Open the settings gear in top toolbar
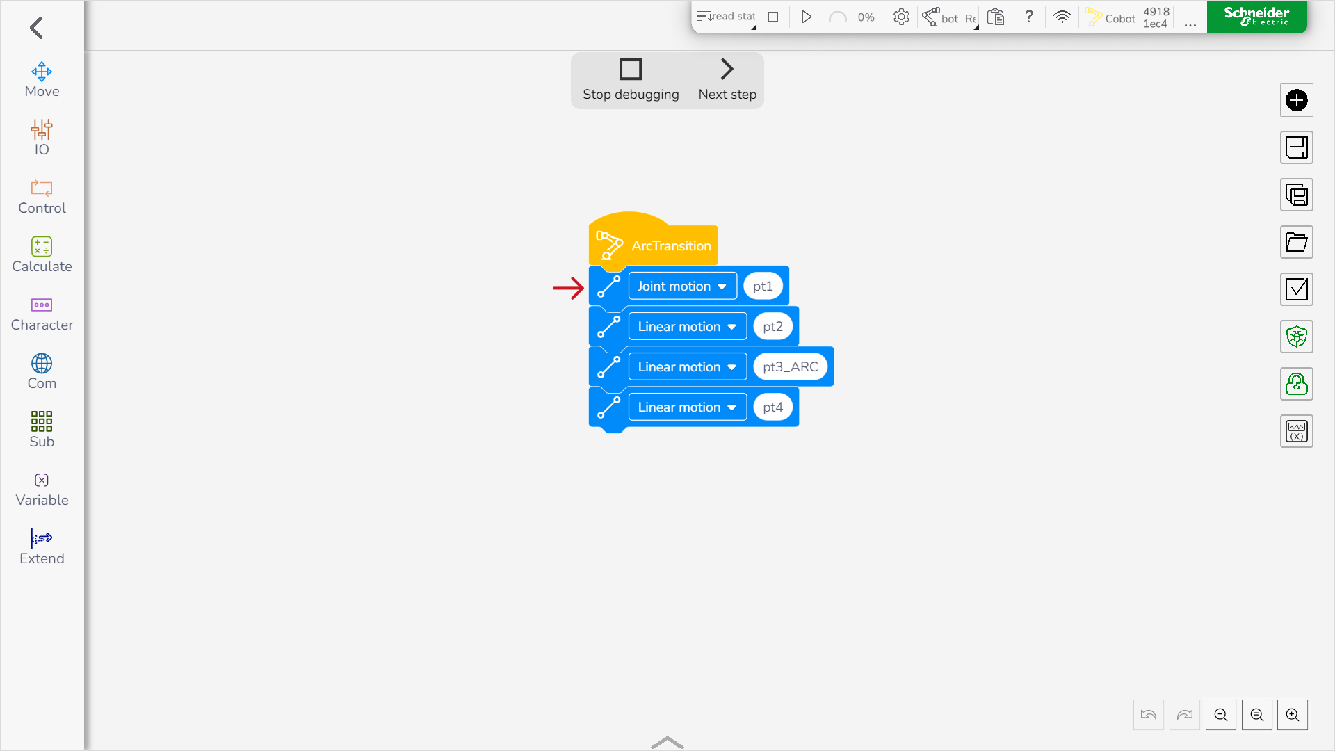The height and width of the screenshot is (751, 1335). tap(901, 17)
